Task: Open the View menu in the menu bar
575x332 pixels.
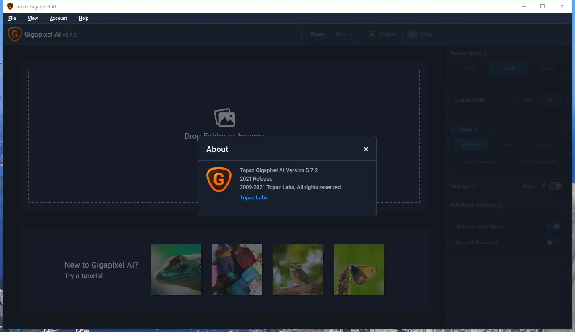Action: pos(33,19)
